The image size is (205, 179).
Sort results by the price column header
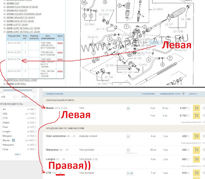(193, 94)
